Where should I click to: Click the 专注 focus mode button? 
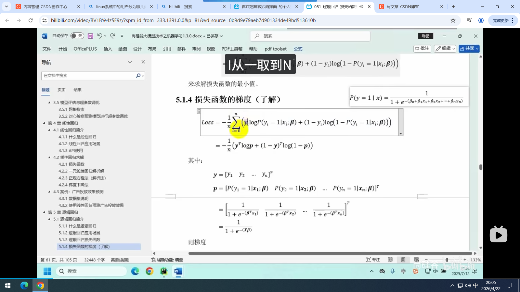[373, 260]
